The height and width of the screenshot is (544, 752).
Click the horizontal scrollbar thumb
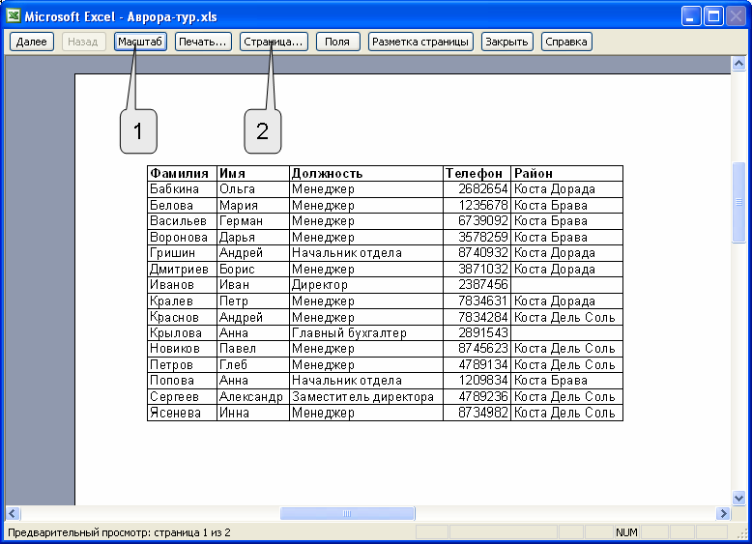pyautogui.click(x=347, y=513)
